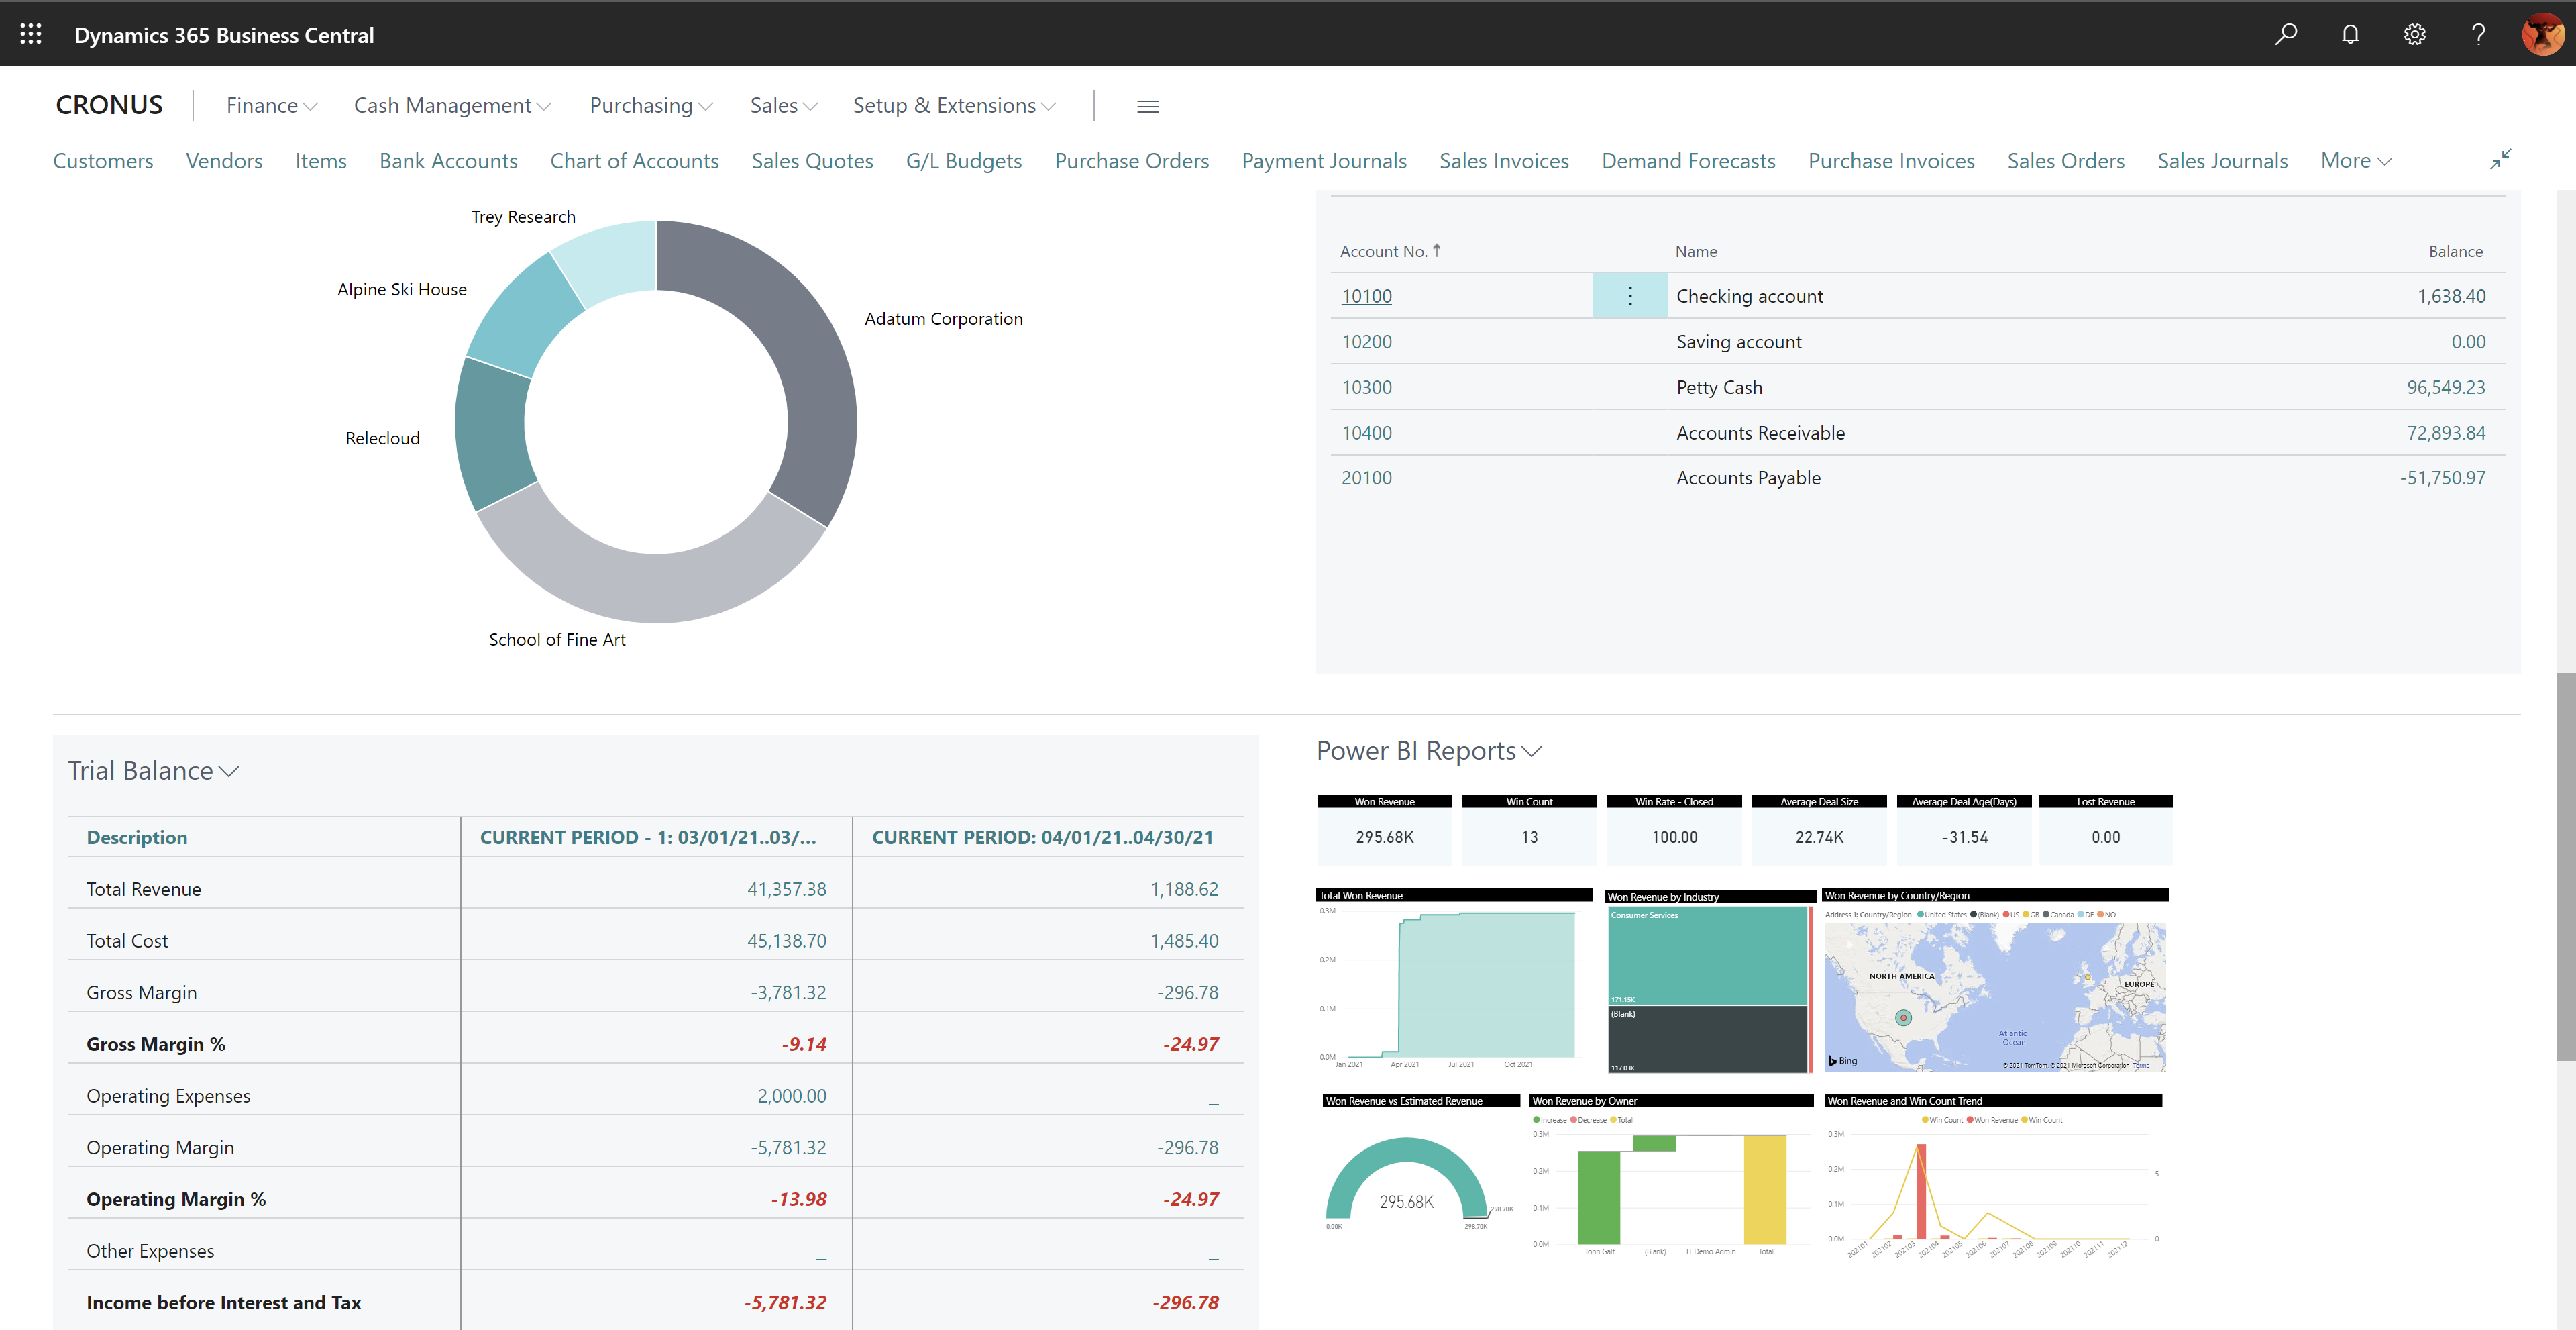Click the search magnifier icon
The image size is (2576, 1330).
pyautogui.click(x=2286, y=34)
